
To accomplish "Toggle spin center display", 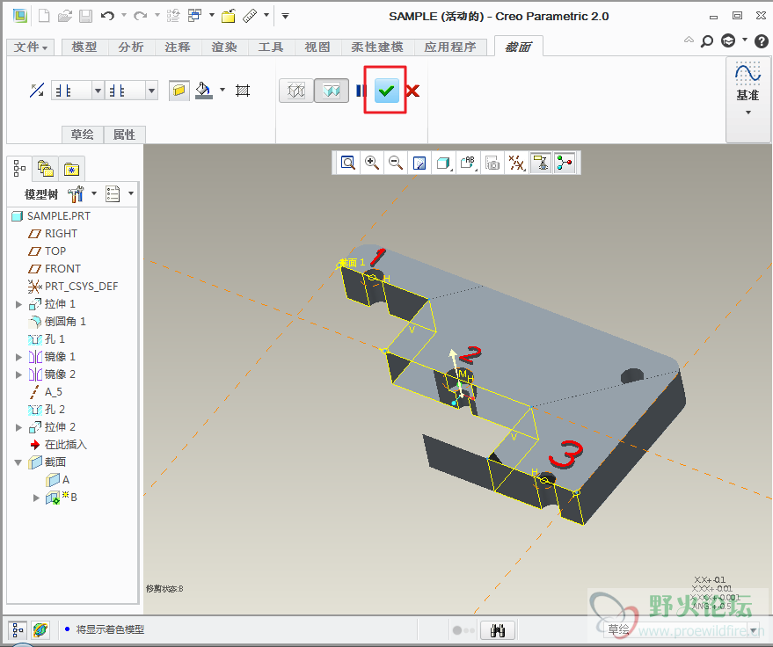I will click(565, 163).
